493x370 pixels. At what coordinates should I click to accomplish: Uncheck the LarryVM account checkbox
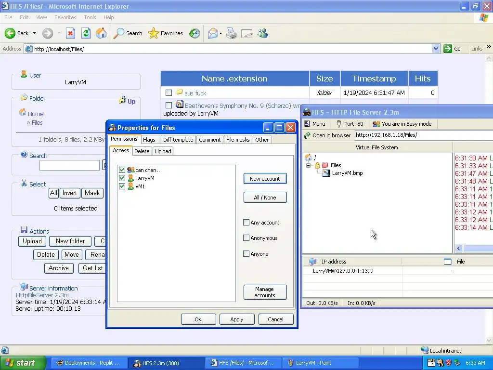click(122, 178)
